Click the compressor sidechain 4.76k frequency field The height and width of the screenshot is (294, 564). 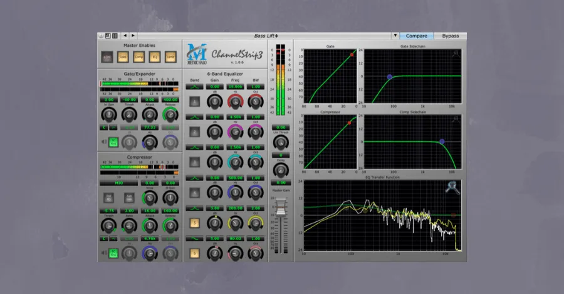(150, 238)
